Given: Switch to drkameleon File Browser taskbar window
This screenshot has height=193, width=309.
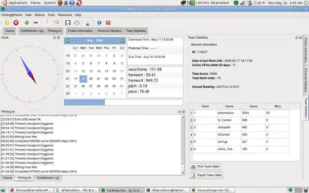Looking at the screenshot, I should click(x=76, y=190).
